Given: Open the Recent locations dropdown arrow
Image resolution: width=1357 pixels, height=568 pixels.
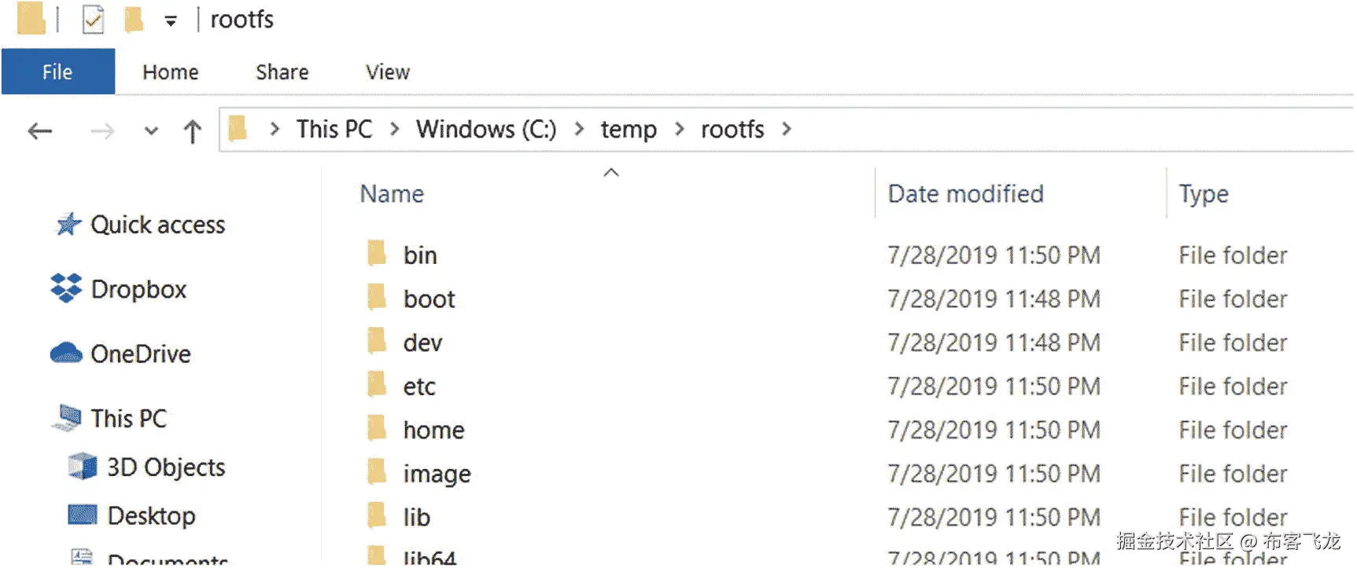Looking at the screenshot, I should click(151, 130).
